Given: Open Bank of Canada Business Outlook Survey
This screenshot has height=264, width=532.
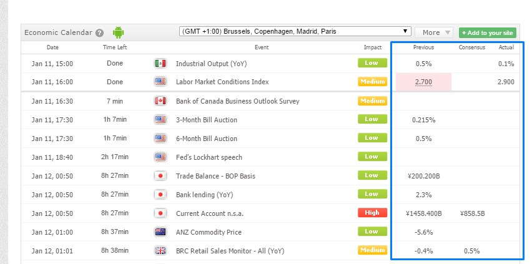Looking at the screenshot, I should tap(237, 101).
